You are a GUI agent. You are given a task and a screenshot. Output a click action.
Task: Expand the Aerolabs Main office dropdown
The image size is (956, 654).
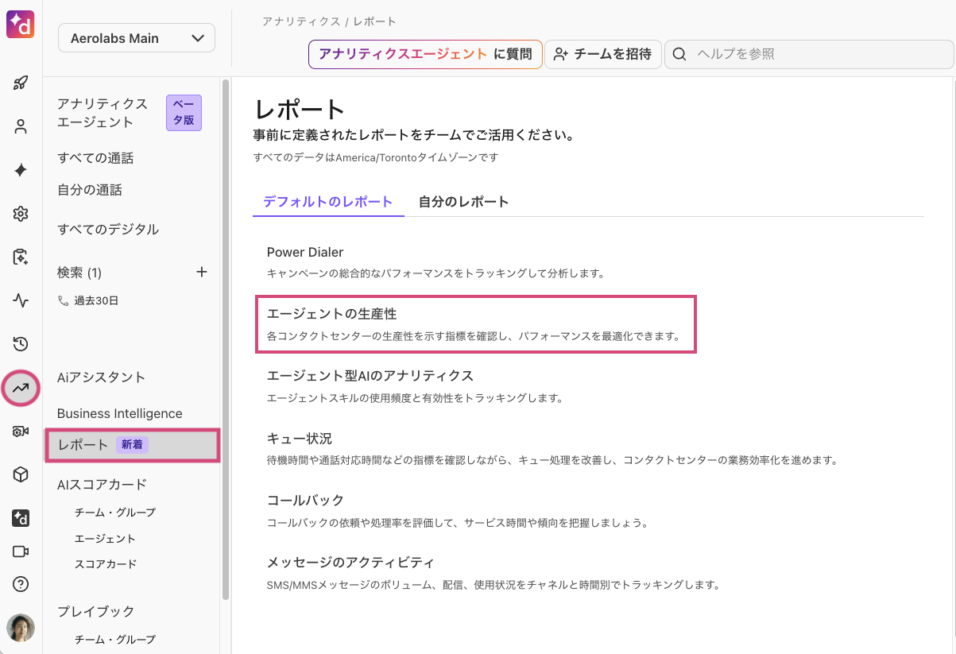137,38
